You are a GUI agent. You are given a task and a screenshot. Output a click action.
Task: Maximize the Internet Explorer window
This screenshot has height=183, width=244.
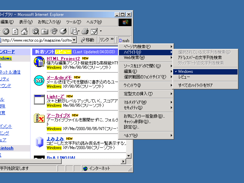[x=123, y=15]
